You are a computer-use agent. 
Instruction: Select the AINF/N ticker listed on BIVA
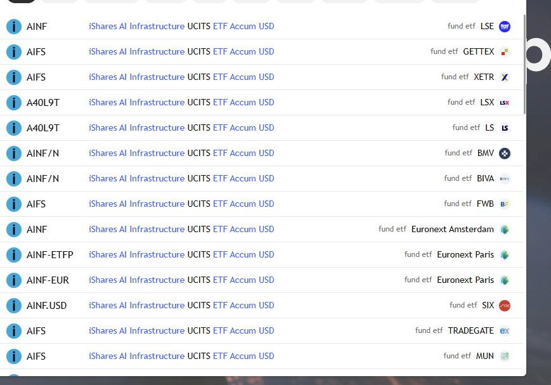click(42, 179)
